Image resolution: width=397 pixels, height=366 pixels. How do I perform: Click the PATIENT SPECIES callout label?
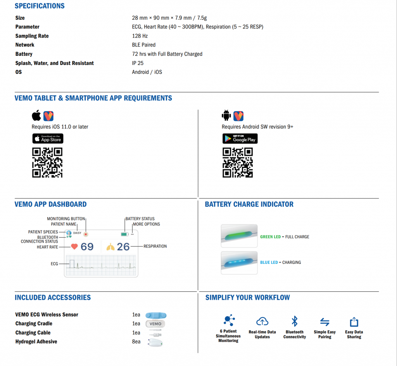pyautogui.click(x=43, y=232)
